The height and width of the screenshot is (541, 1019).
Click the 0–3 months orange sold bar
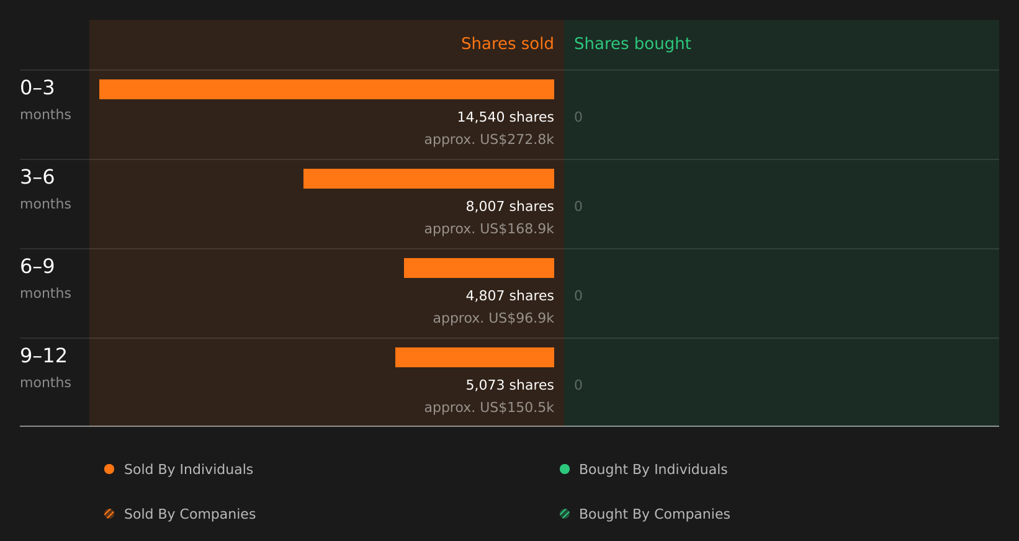(326, 89)
